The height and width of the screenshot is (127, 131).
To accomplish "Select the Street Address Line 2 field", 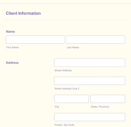I will [90, 81].
